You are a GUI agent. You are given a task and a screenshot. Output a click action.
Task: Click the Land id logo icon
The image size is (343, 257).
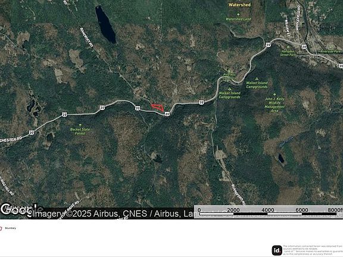pyautogui.click(x=277, y=250)
